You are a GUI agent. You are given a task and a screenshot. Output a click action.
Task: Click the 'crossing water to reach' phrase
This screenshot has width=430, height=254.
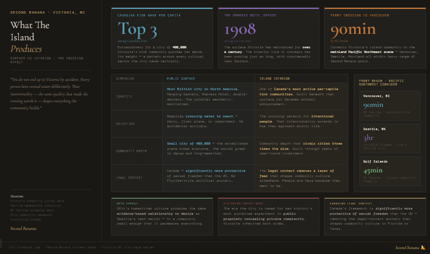tap(209, 116)
